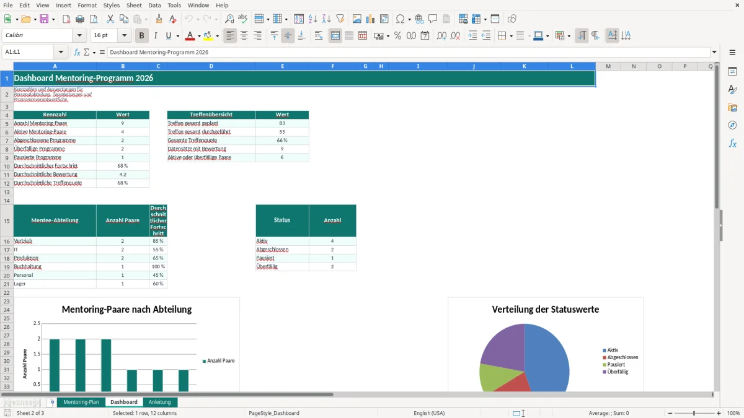Expand the Font Size dropdown
Image resolution: width=744 pixels, height=418 pixels.
point(124,36)
